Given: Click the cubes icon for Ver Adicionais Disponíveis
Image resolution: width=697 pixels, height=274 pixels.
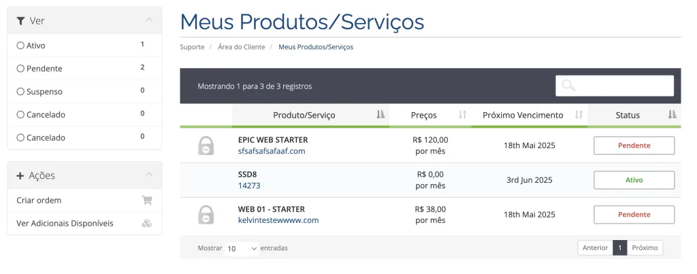Looking at the screenshot, I should pyautogui.click(x=147, y=224).
